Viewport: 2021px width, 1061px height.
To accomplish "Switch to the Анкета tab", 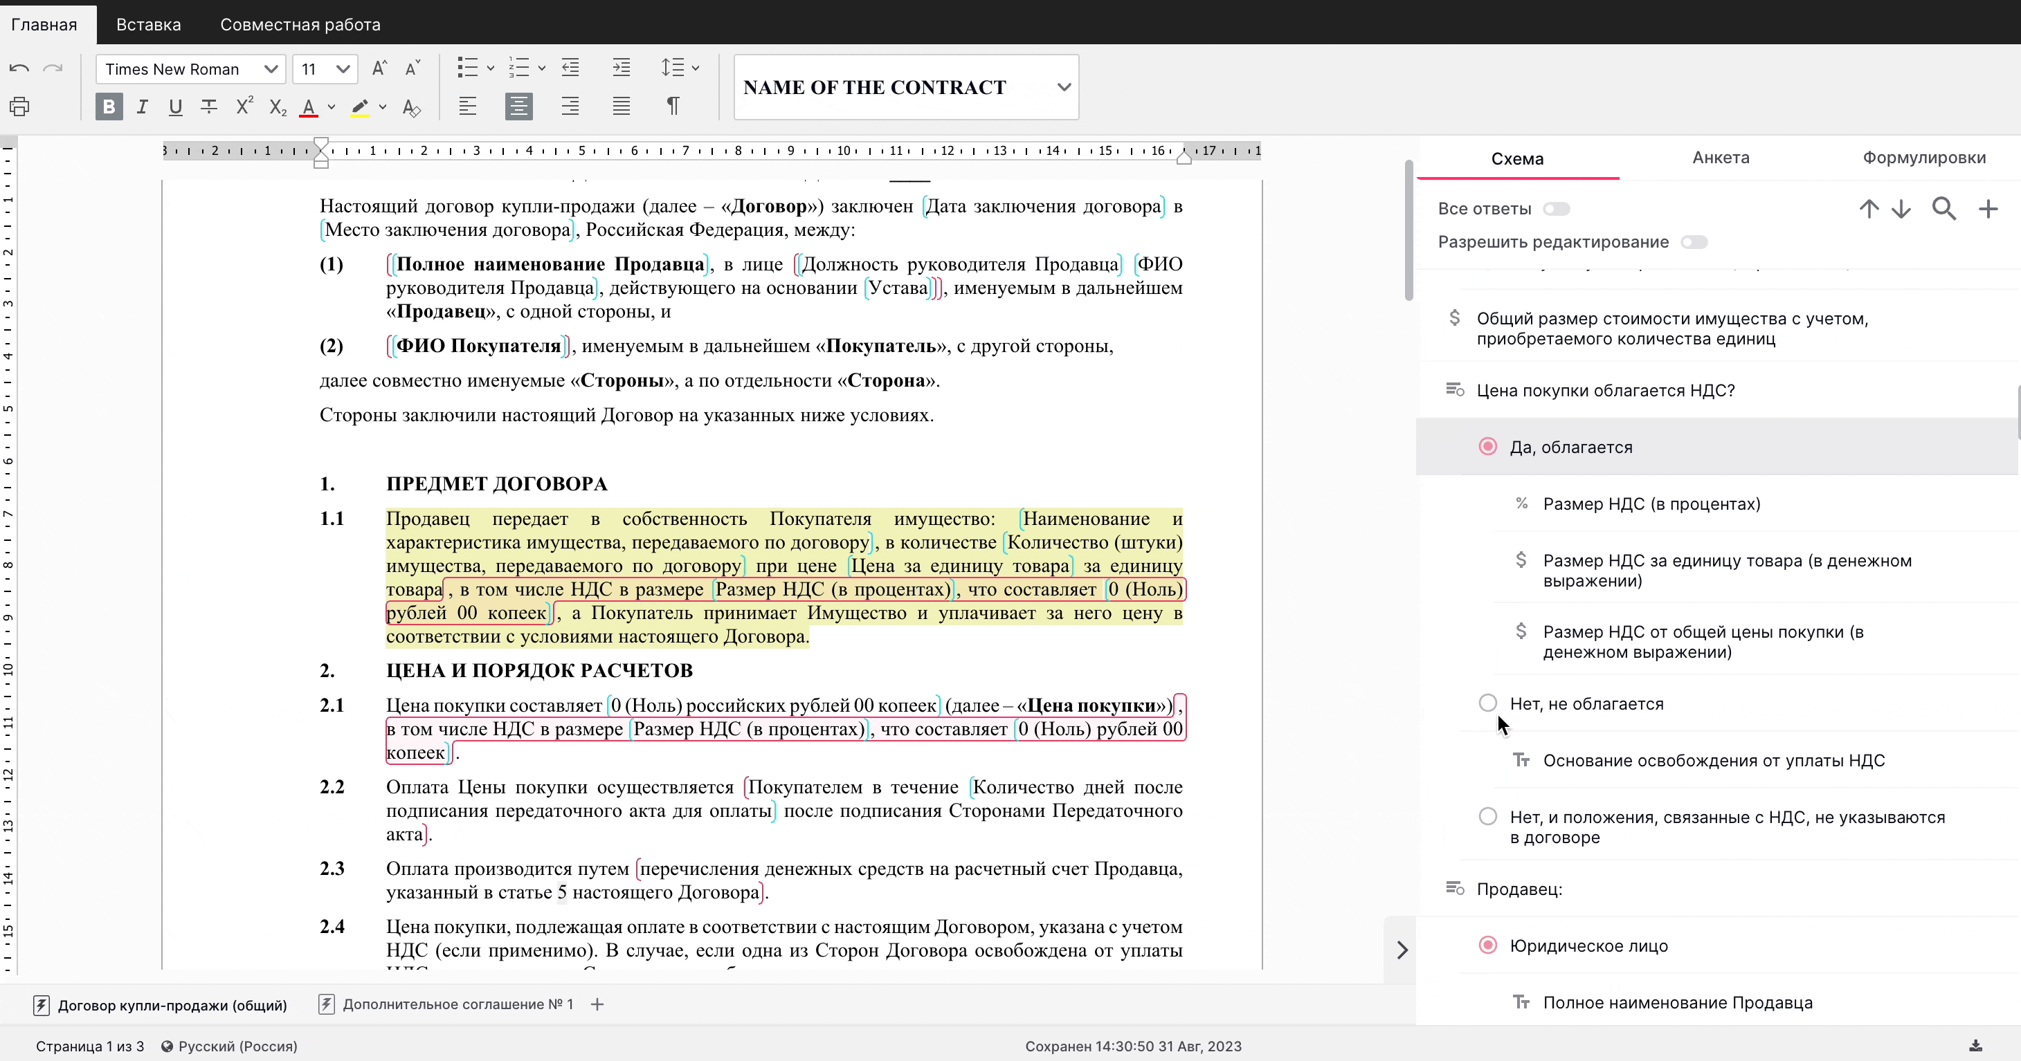I will (1720, 158).
